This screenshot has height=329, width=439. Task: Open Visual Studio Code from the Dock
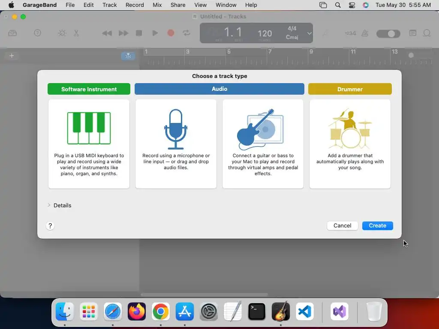pos(305,311)
